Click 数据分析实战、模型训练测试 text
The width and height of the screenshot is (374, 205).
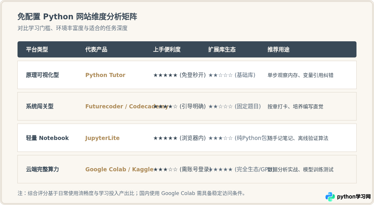(300, 169)
